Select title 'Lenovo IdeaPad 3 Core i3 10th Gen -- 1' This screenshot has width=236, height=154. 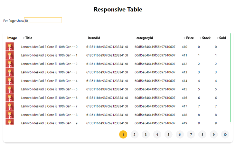coord(49,55)
